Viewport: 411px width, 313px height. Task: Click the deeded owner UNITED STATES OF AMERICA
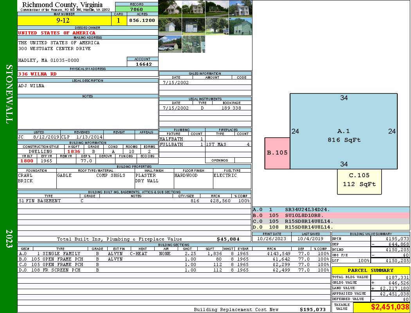tap(57, 33)
